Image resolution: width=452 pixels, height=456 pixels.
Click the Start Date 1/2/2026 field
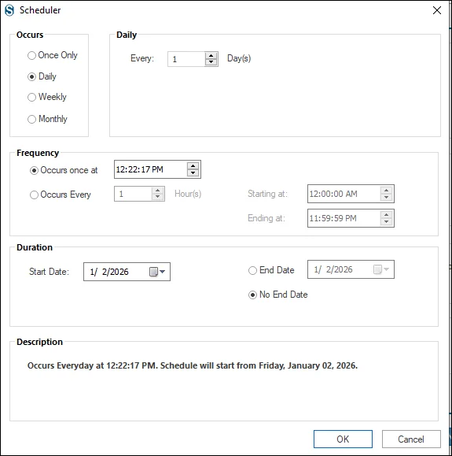(x=127, y=272)
